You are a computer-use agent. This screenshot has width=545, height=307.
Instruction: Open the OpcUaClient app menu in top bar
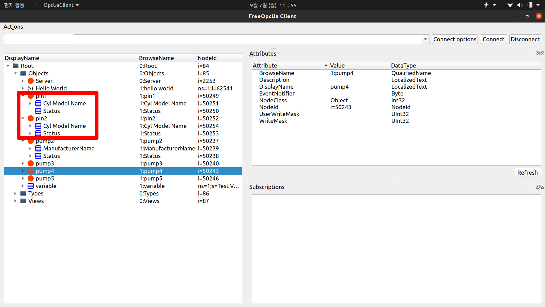coord(58,5)
